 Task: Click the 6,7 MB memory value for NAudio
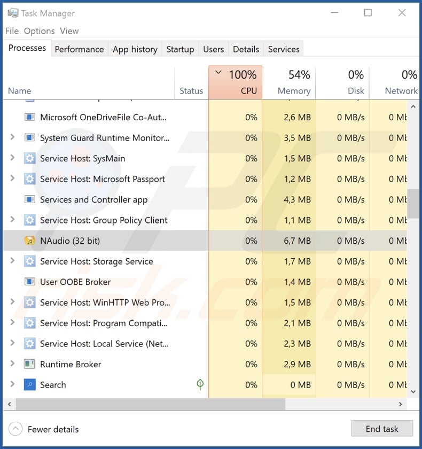[x=297, y=241]
